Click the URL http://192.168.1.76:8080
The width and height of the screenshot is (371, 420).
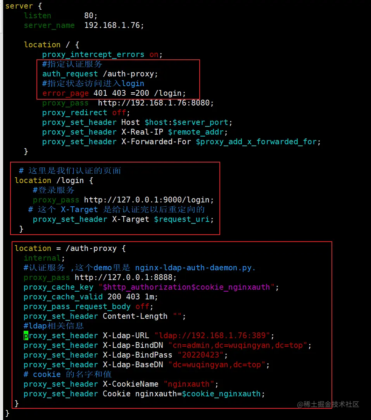[154, 103]
